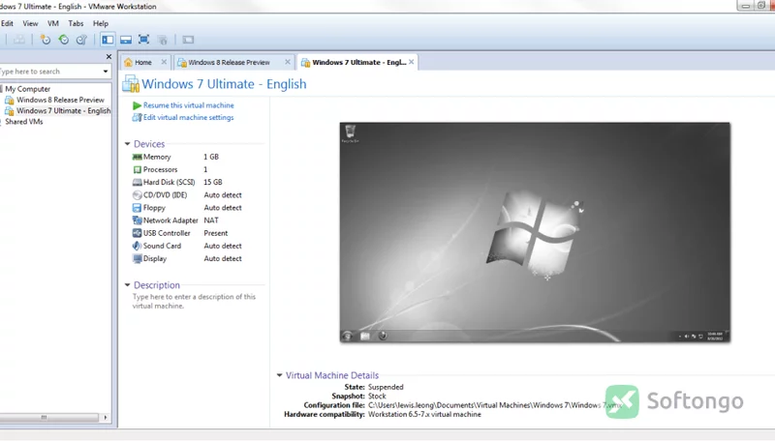Select Shared VMs in the library
The height and width of the screenshot is (441, 775).
point(23,121)
